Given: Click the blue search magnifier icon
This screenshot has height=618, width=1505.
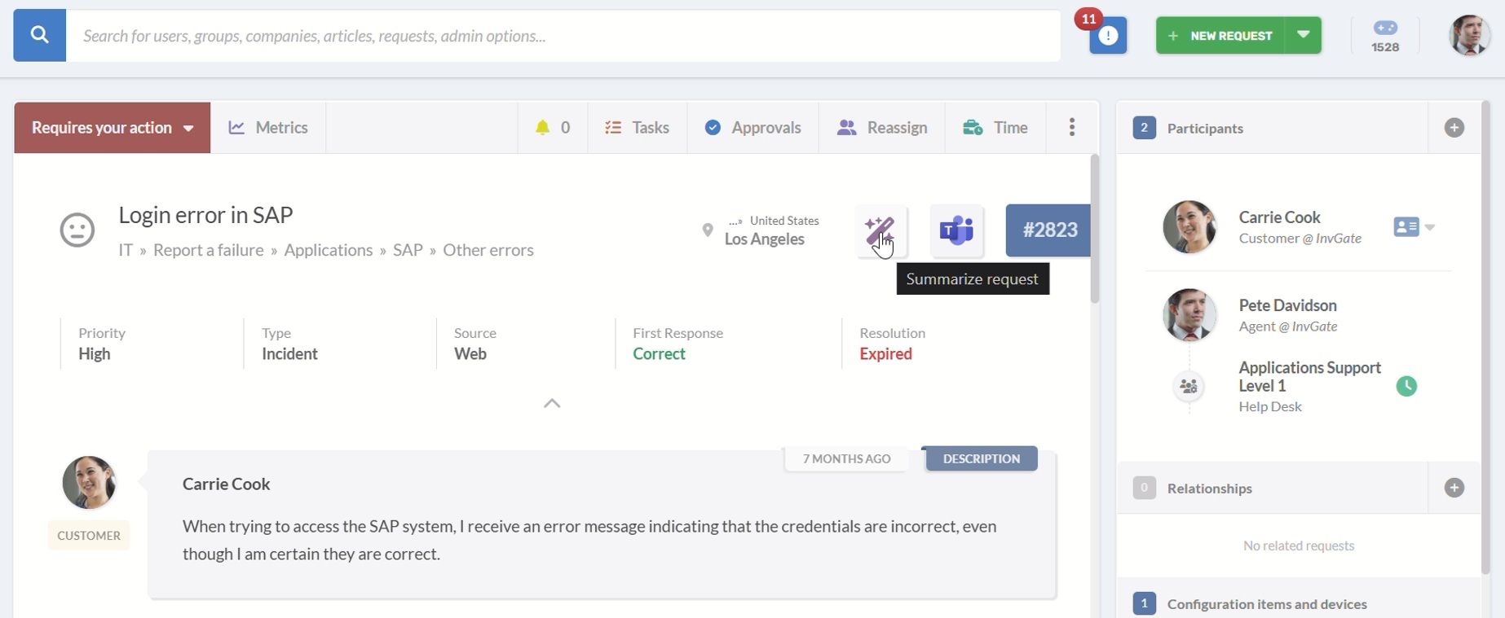Looking at the screenshot, I should (39, 35).
